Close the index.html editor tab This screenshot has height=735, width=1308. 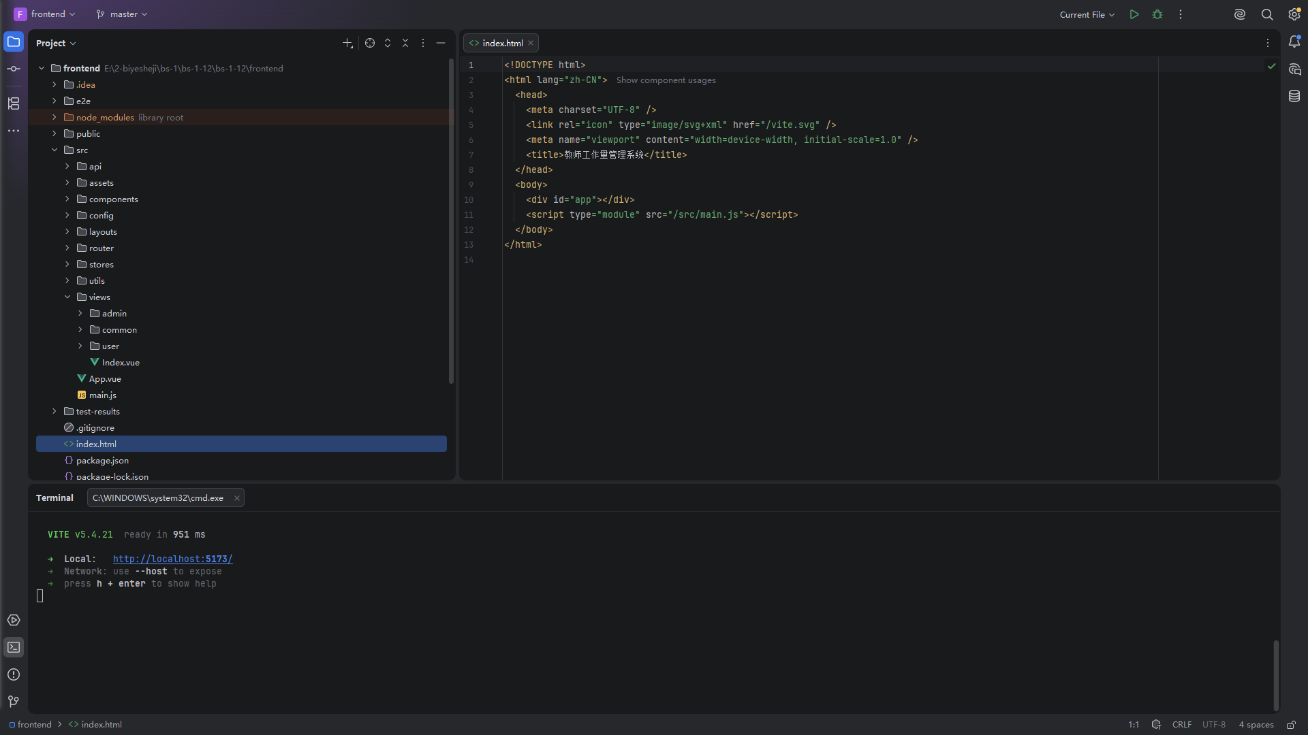(x=531, y=43)
